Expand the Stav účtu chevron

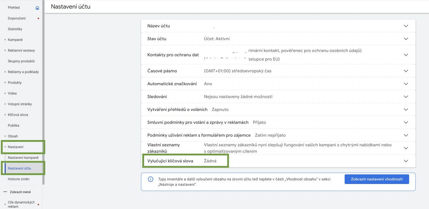pyautogui.click(x=406, y=39)
